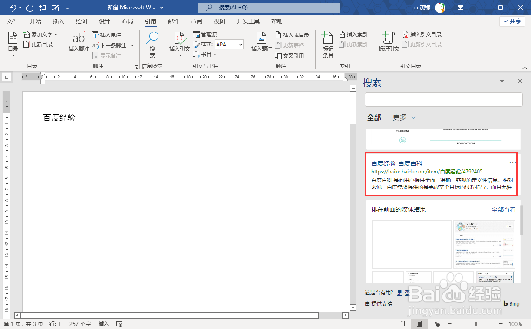Image resolution: width=531 pixels, height=329 pixels.
Task: Open the ribbon display options icon
Action: click(460, 8)
